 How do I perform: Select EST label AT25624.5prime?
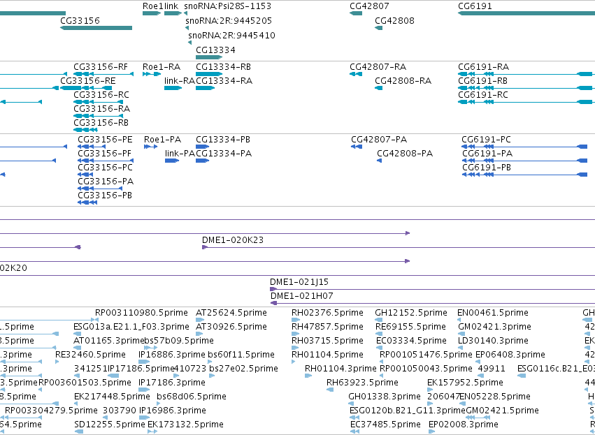click(x=231, y=313)
